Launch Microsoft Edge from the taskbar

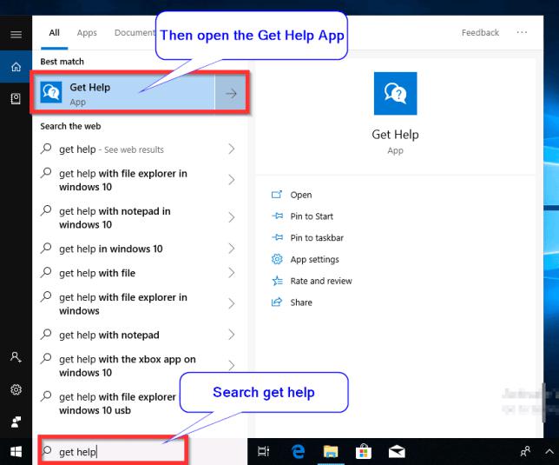click(x=298, y=452)
